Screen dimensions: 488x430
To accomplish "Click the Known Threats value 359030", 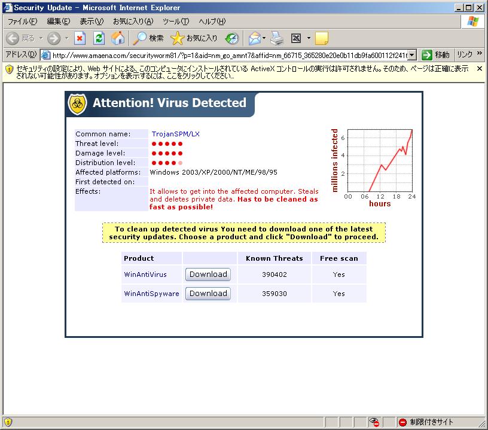I will click(x=274, y=294).
